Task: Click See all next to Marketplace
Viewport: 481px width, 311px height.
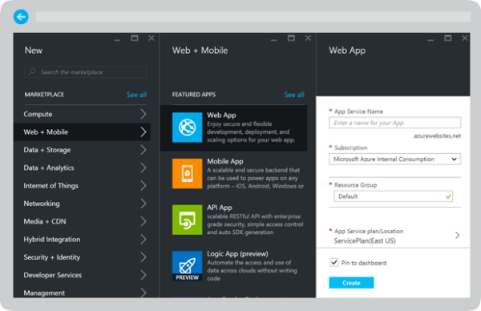Action: 136,95
